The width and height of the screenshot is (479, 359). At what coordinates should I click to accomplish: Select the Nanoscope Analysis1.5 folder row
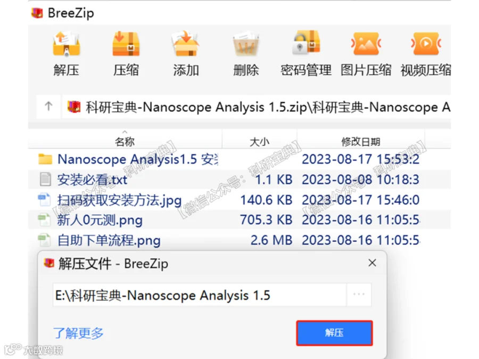[x=240, y=159]
